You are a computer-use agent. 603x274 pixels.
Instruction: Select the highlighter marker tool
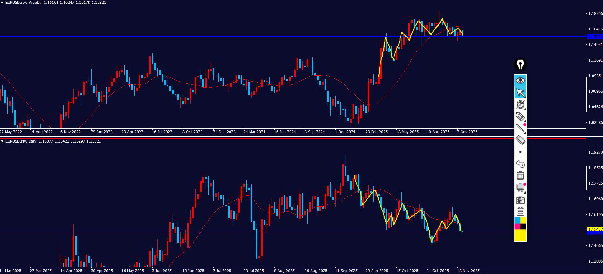pyautogui.click(x=520, y=117)
